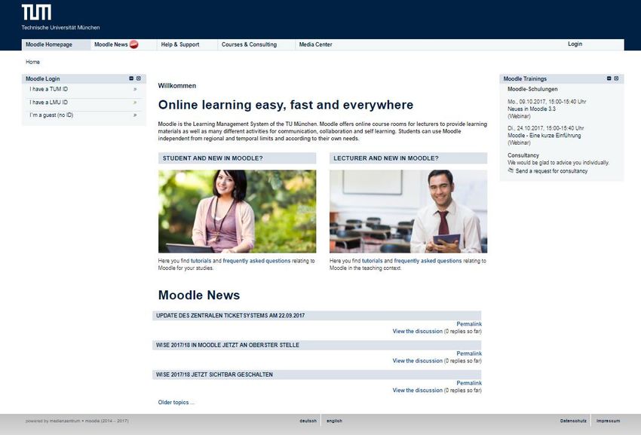Screen dimensions: 641x435
Task: Click the 'WiSe 2017/18 in Moodle jetzt an oberster Stelle' headline
Action: [227, 345]
